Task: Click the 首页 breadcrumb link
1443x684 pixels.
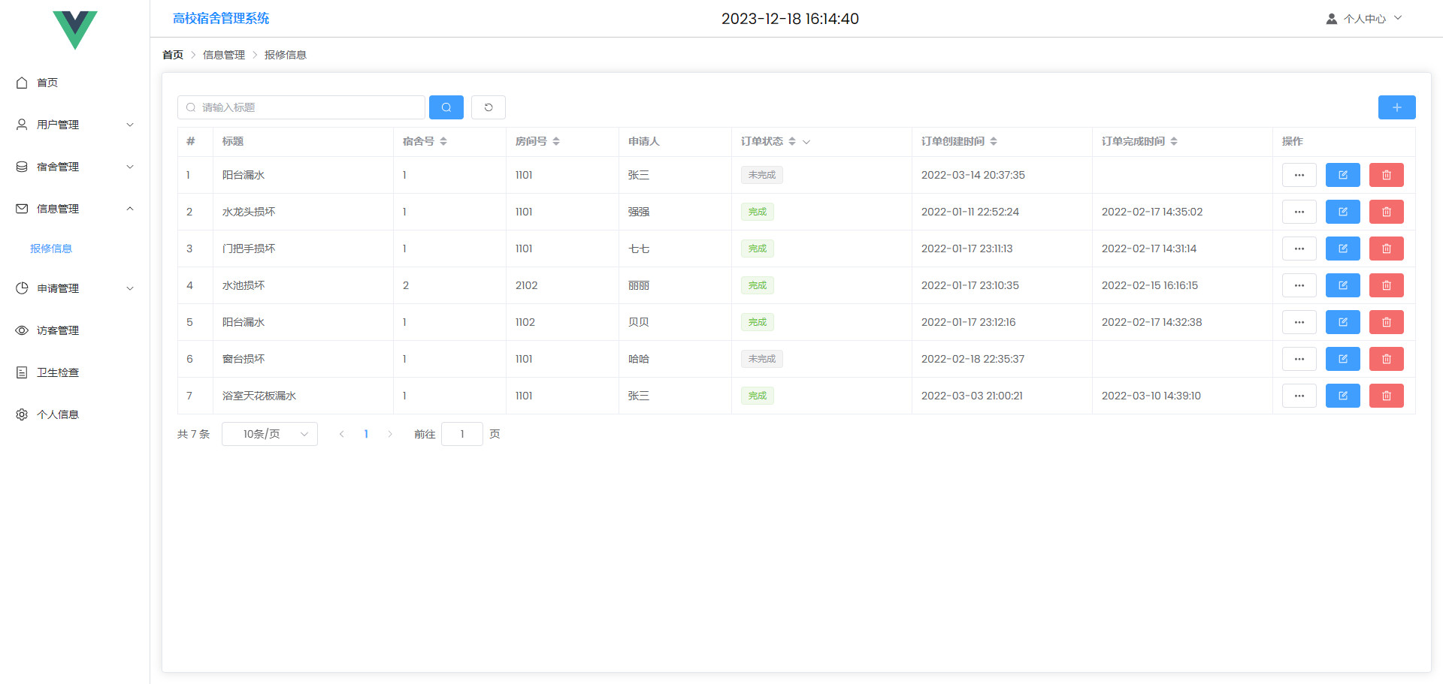Action: [173, 55]
